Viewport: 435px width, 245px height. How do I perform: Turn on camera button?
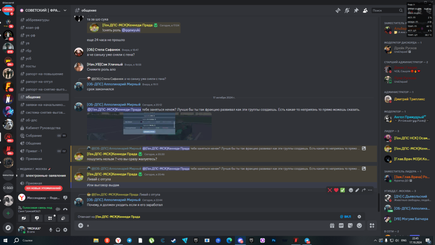pos(24,218)
